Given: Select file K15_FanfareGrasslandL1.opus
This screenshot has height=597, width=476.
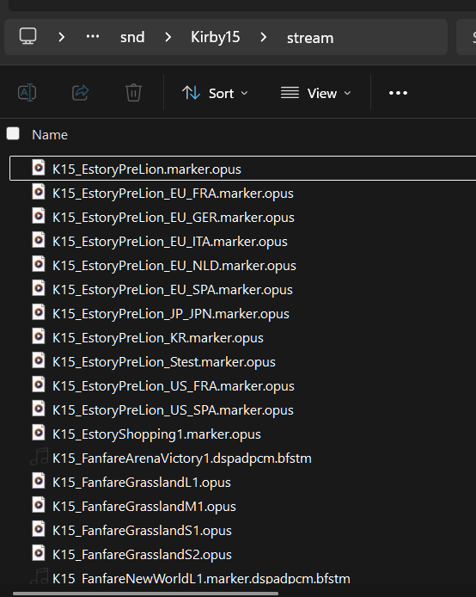Looking at the screenshot, I should pos(142,483).
